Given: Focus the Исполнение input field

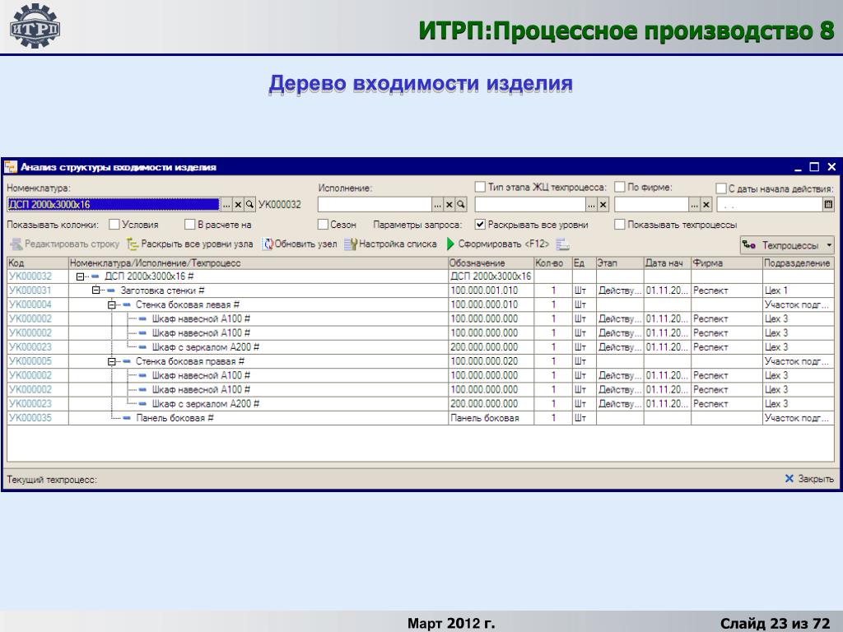Looking at the screenshot, I should [375, 205].
